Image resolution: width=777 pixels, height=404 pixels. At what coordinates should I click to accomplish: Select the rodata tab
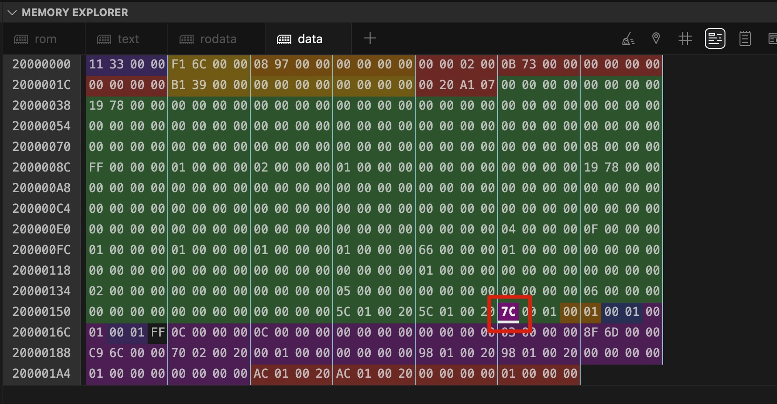pyautogui.click(x=218, y=39)
